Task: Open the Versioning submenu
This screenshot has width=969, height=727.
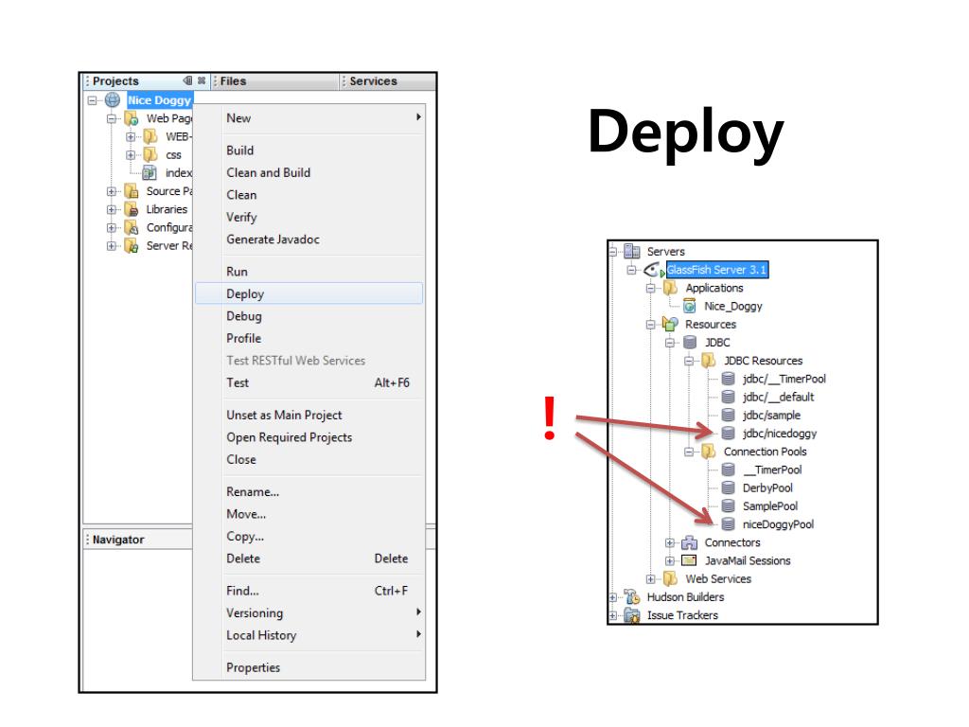Action: point(309,612)
